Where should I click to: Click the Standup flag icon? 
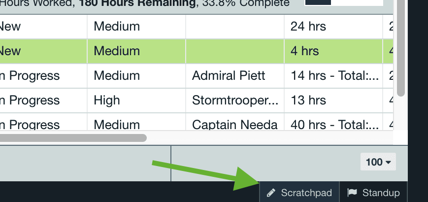point(352,193)
